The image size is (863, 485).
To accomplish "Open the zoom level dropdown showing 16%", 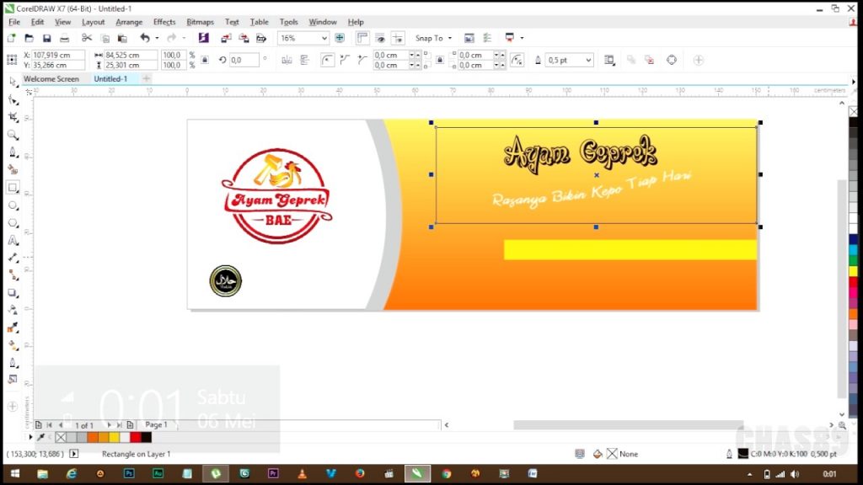I will click(324, 38).
